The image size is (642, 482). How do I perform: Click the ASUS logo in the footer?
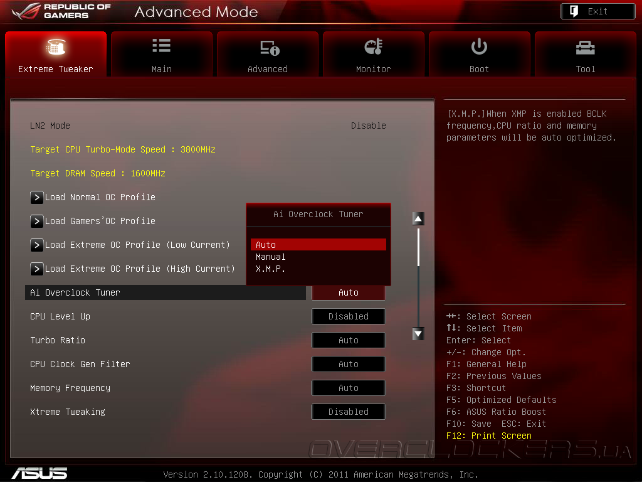(x=39, y=473)
